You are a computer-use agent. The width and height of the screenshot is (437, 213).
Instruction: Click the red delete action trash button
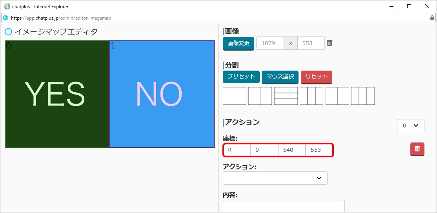coord(417,149)
